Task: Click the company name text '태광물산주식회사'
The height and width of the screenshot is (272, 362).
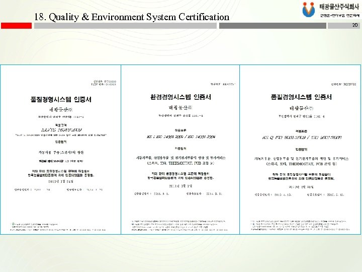Action: 339,7
